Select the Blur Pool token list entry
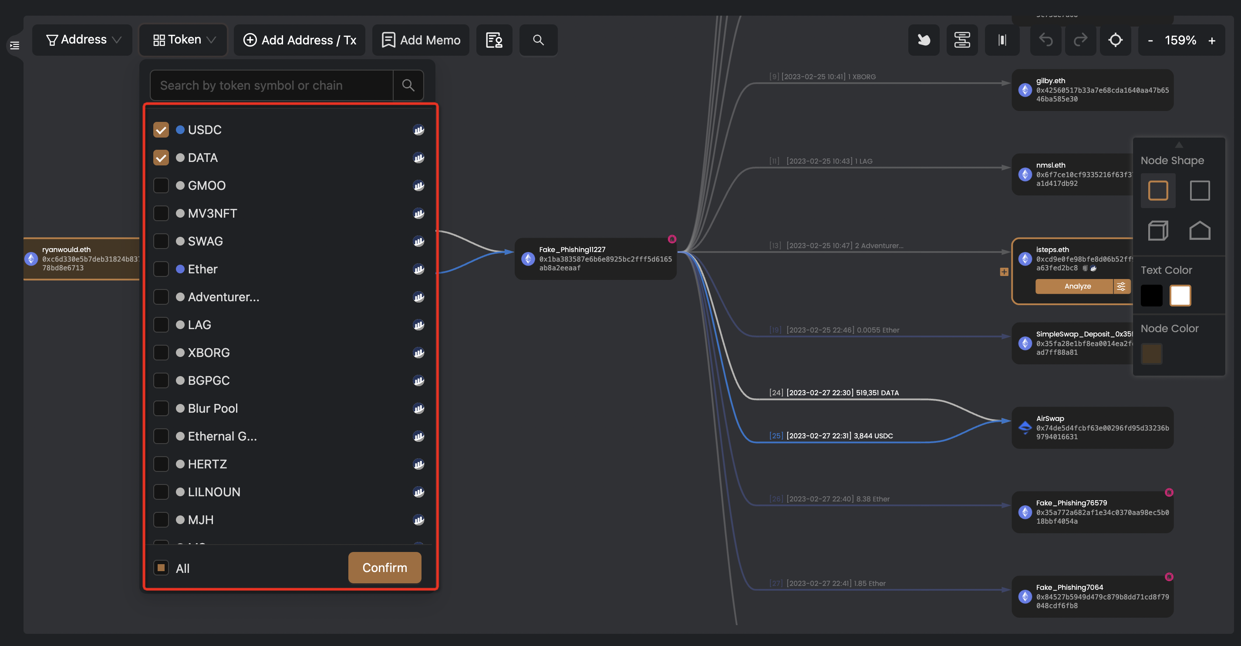This screenshot has width=1241, height=646. [212, 408]
